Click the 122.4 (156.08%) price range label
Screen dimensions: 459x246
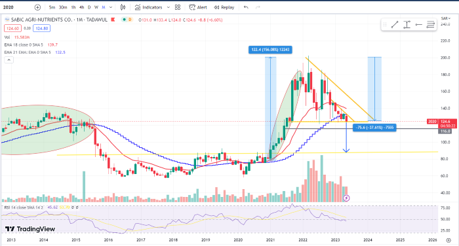click(x=270, y=50)
